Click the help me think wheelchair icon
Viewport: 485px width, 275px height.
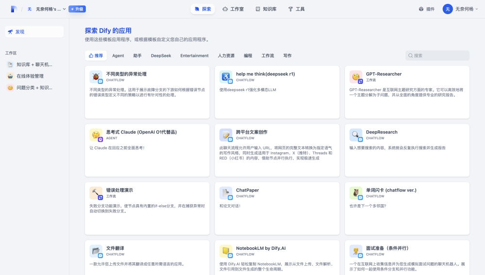pos(226,77)
